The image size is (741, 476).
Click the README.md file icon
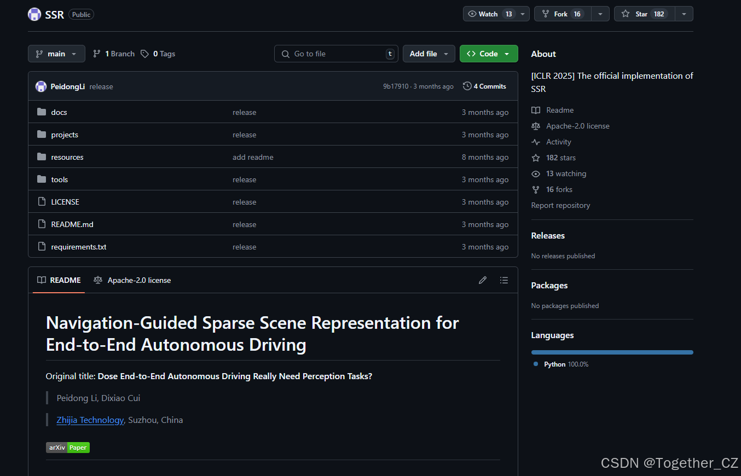point(42,224)
